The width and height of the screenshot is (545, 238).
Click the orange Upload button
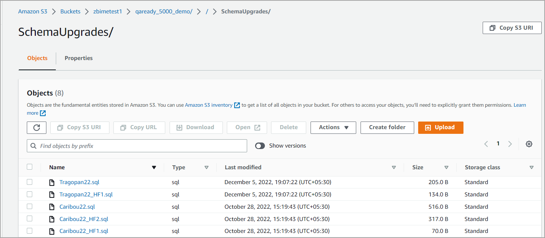[x=441, y=127]
